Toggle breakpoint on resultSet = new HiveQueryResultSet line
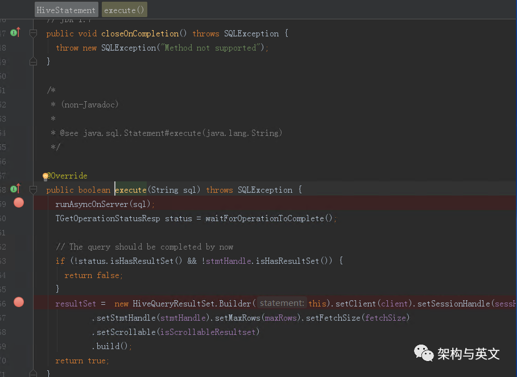Screen dimensions: 517x377 coord(19,302)
